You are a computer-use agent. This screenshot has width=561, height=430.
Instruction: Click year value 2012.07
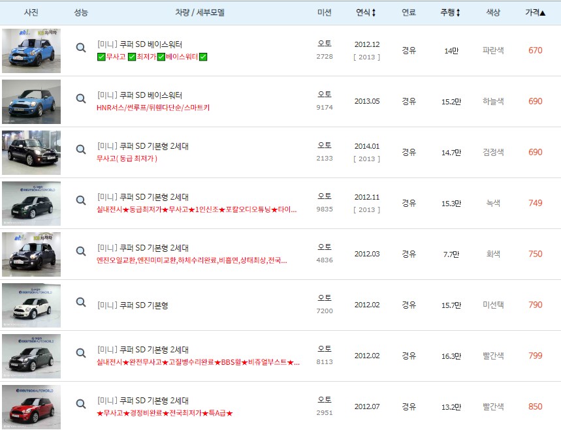(x=367, y=407)
